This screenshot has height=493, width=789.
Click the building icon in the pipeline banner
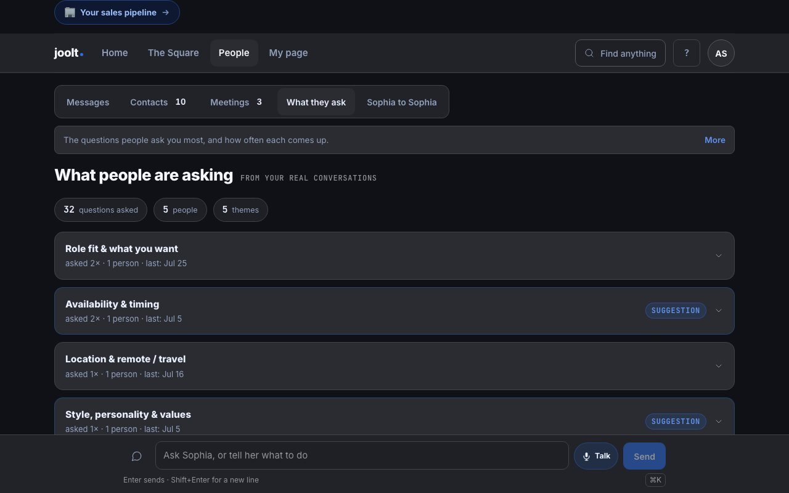70,12
